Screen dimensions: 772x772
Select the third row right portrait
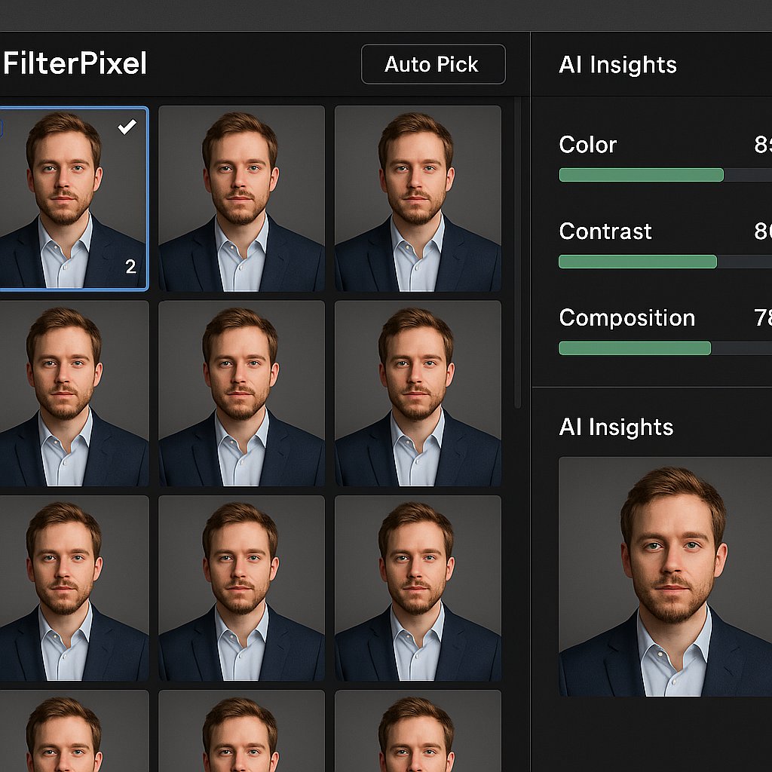pos(418,588)
